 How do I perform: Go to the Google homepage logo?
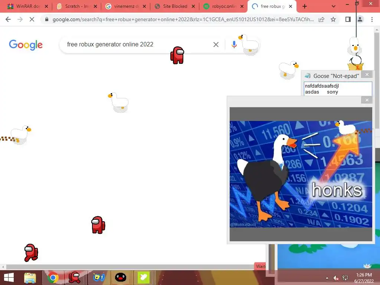[26, 45]
